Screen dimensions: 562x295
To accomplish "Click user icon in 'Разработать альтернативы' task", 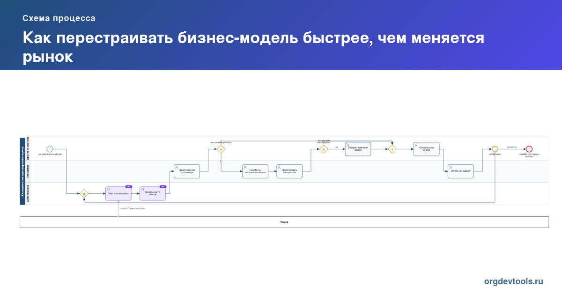I will point(245,167).
